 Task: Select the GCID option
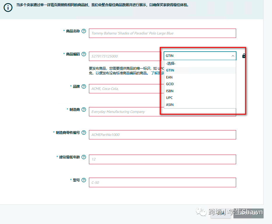(x=171, y=84)
